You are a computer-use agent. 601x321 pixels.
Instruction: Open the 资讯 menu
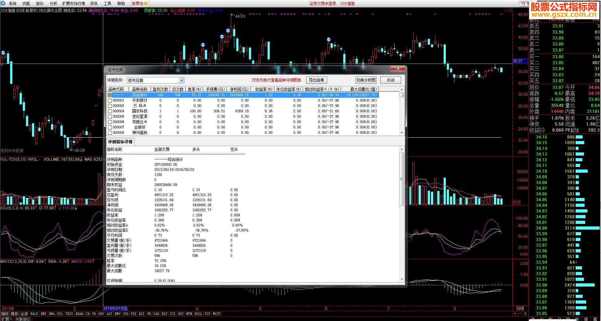(x=94, y=3)
